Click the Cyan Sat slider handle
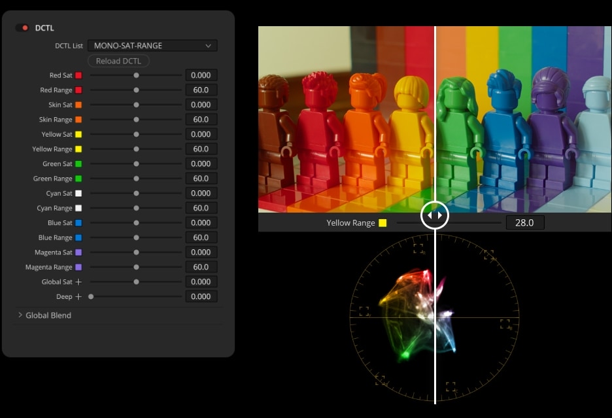 coord(136,194)
